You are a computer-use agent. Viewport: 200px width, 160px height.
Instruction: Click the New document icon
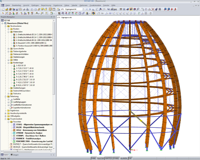3,9
